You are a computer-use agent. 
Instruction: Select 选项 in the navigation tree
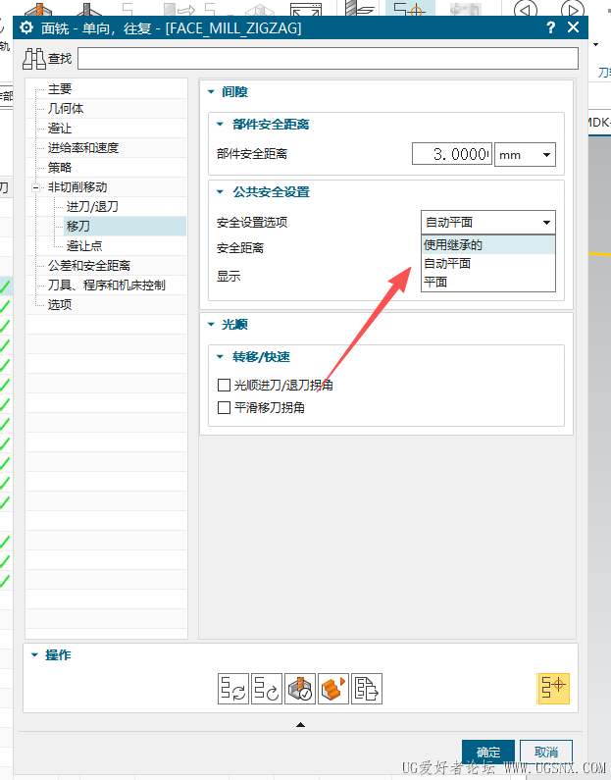click(x=60, y=304)
